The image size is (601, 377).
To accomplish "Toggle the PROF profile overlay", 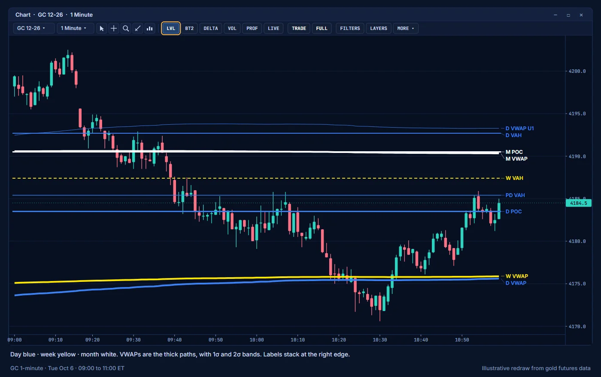I will [x=252, y=28].
